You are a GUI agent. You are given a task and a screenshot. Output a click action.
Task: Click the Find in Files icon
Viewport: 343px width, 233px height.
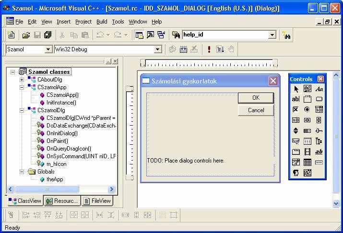point(176,35)
